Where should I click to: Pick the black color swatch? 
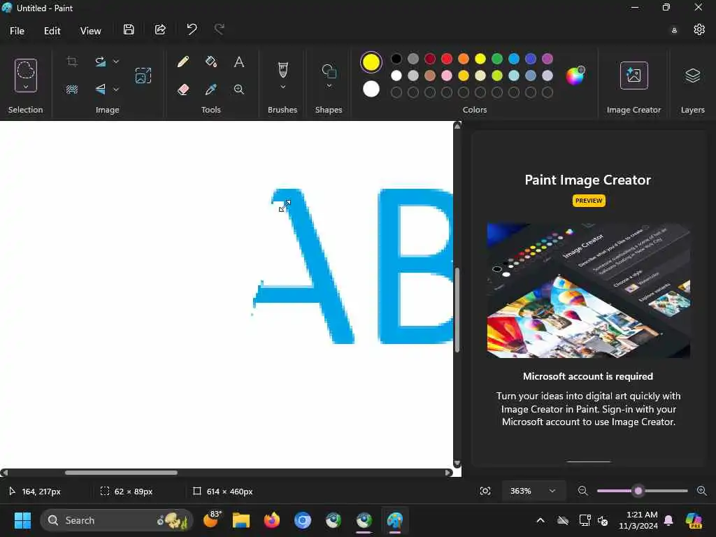tap(396, 59)
